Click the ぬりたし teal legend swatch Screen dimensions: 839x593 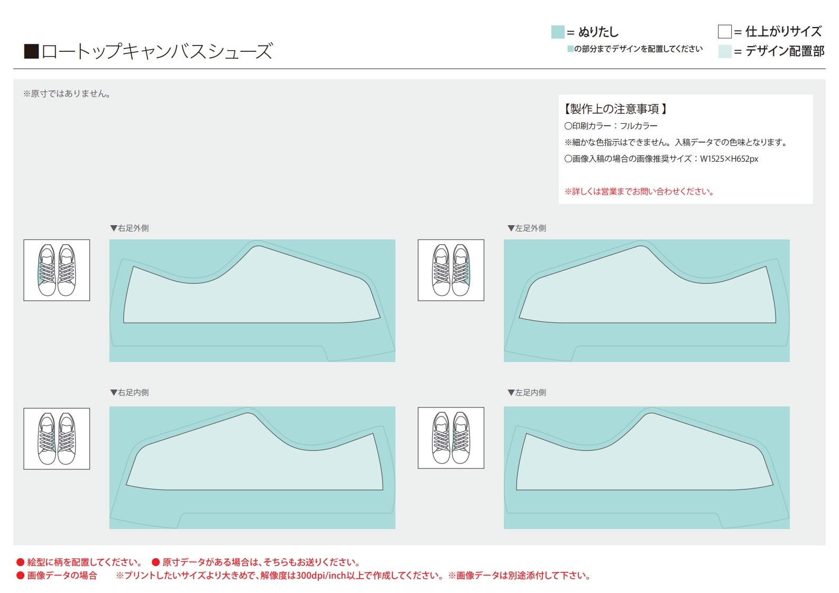tap(558, 32)
